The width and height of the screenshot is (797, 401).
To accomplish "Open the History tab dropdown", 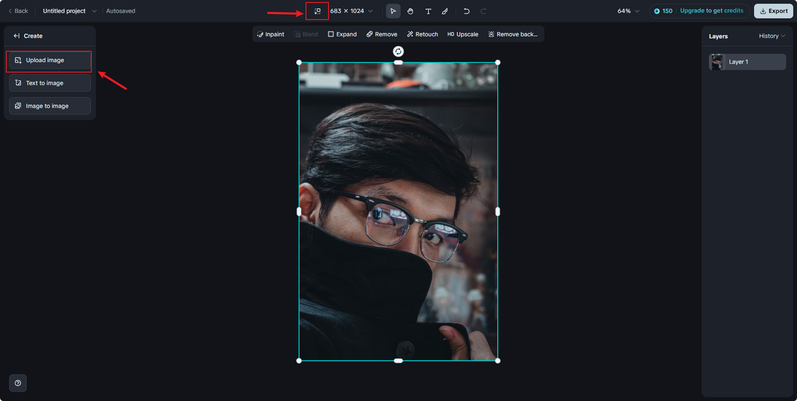I will pos(772,36).
